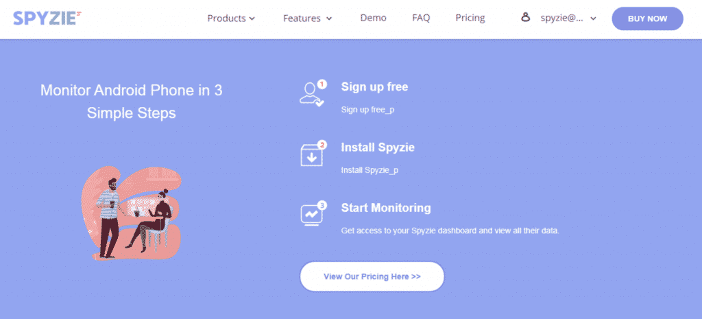Click the user account avatar icon
This screenshot has height=319, width=702.
[526, 17]
